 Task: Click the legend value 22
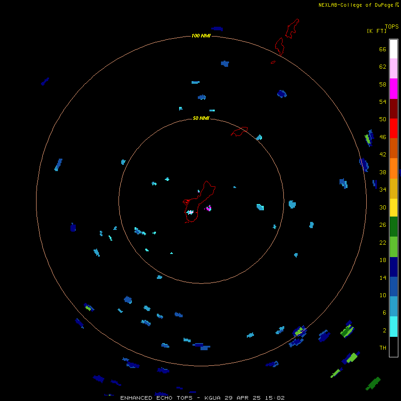(x=383, y=243)
